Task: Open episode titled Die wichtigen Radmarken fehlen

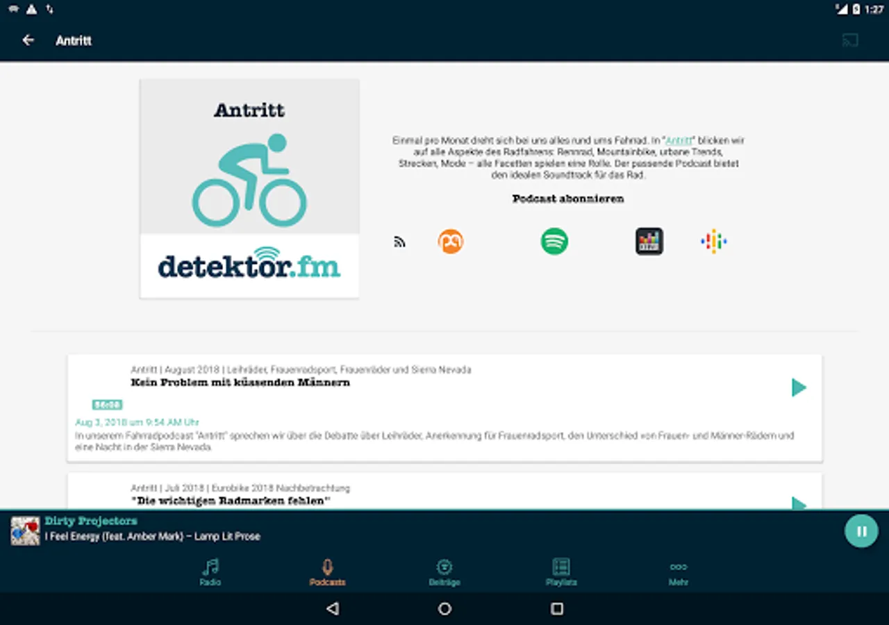Action: 231,501
